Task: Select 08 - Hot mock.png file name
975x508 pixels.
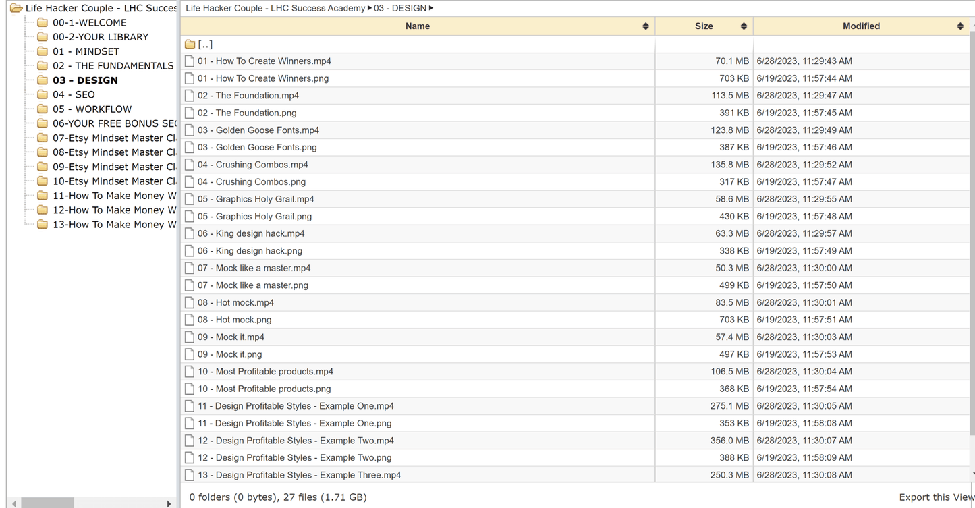Action: click(235, 320)
